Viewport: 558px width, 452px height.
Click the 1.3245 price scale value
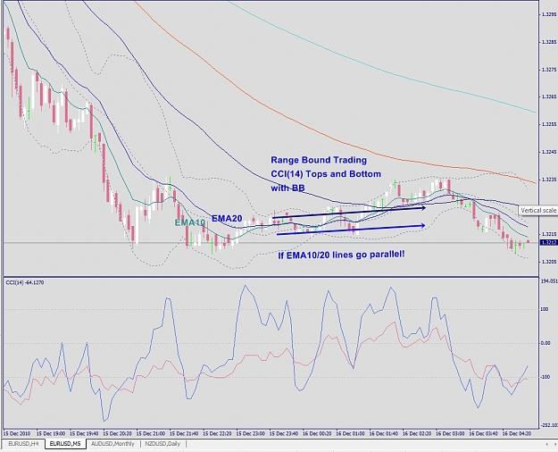pyautogui.click(x=549, y=152)
